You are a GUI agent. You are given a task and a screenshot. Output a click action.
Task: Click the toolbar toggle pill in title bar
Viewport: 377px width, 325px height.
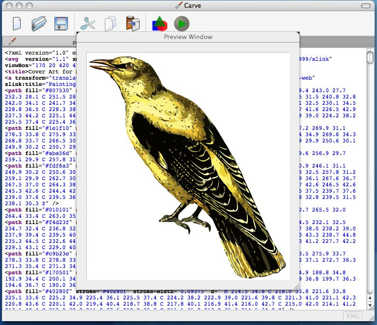(x=366, y=5)
